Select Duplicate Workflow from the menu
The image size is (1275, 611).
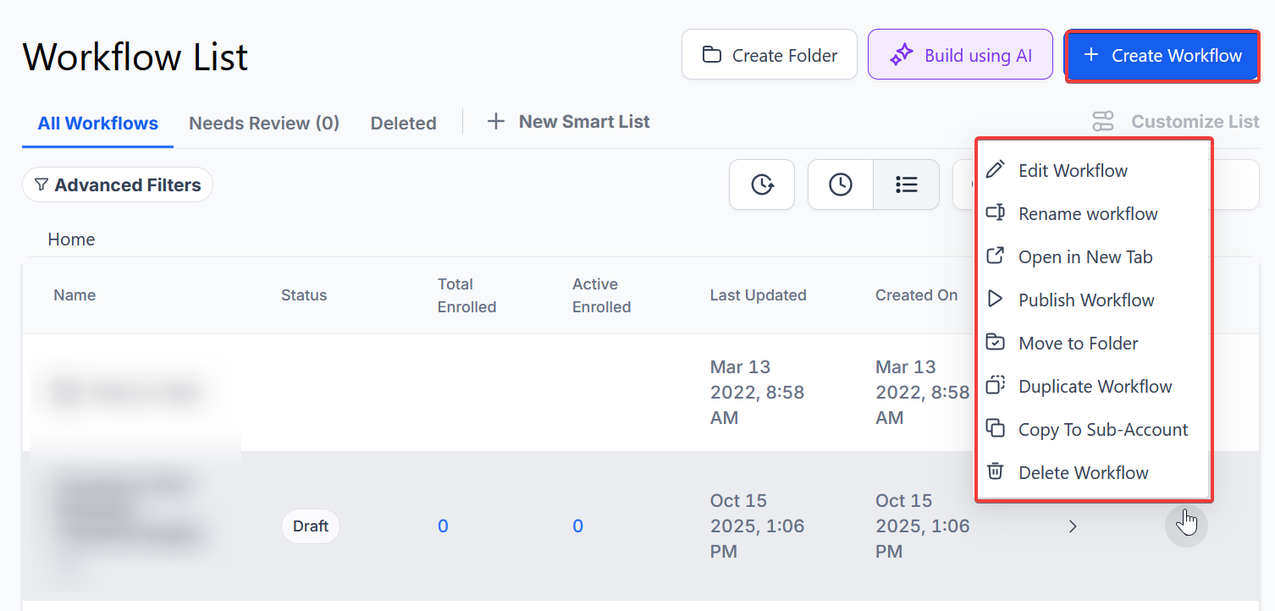[1095, 387]
